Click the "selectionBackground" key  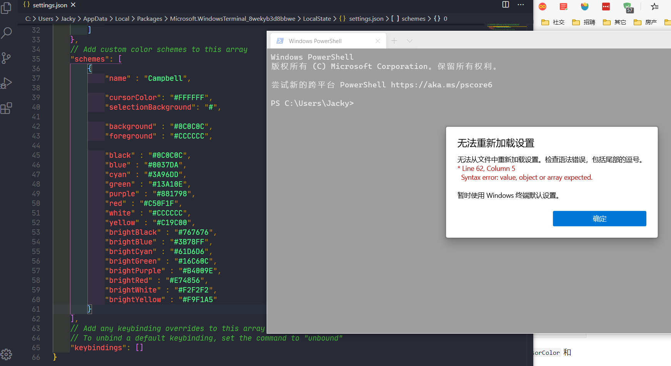point(150,107)
